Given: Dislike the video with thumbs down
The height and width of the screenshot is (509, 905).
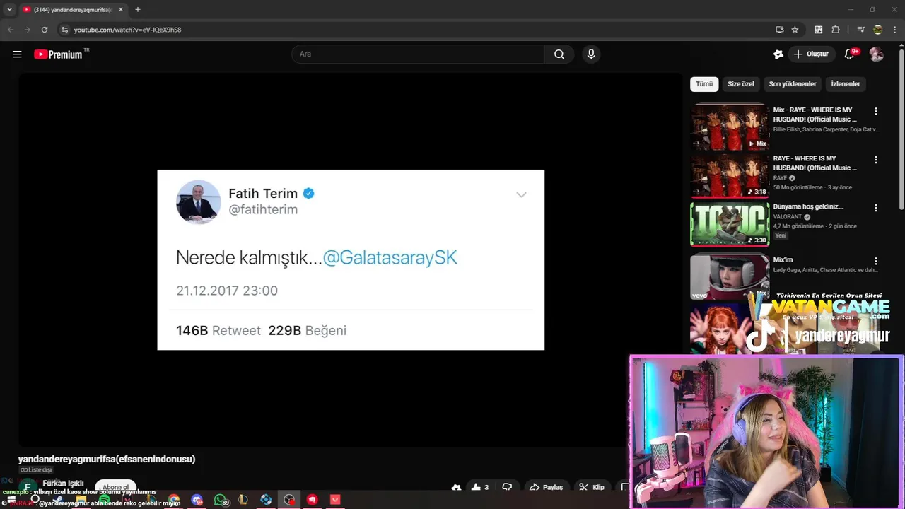Looking at the screenshot, I should pos(507,487).
